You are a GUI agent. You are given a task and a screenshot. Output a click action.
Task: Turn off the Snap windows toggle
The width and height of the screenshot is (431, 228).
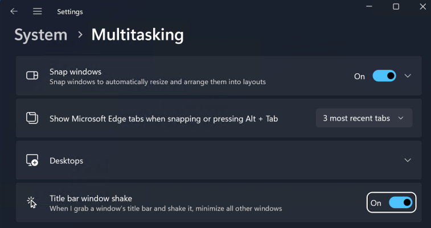(384, 76)
